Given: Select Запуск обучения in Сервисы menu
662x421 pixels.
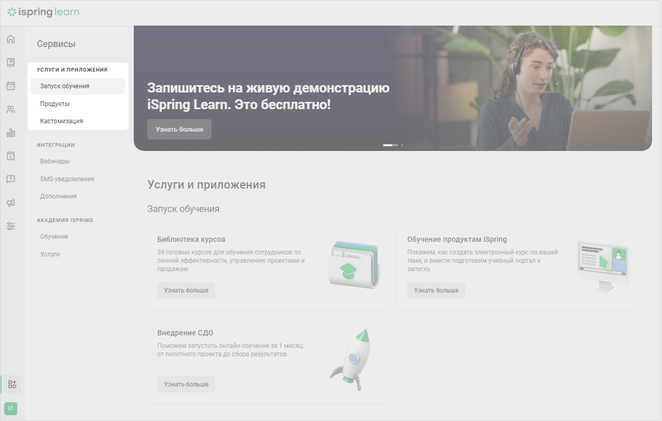Looking at the screenshot, I should (x=78, y=86).
